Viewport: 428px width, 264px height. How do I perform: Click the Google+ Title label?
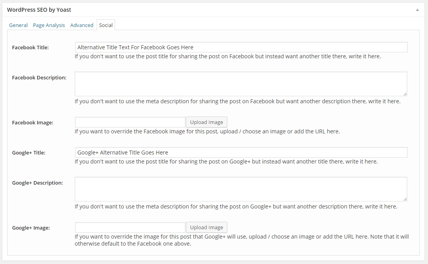pyautogui.click(x=29, y=153)
